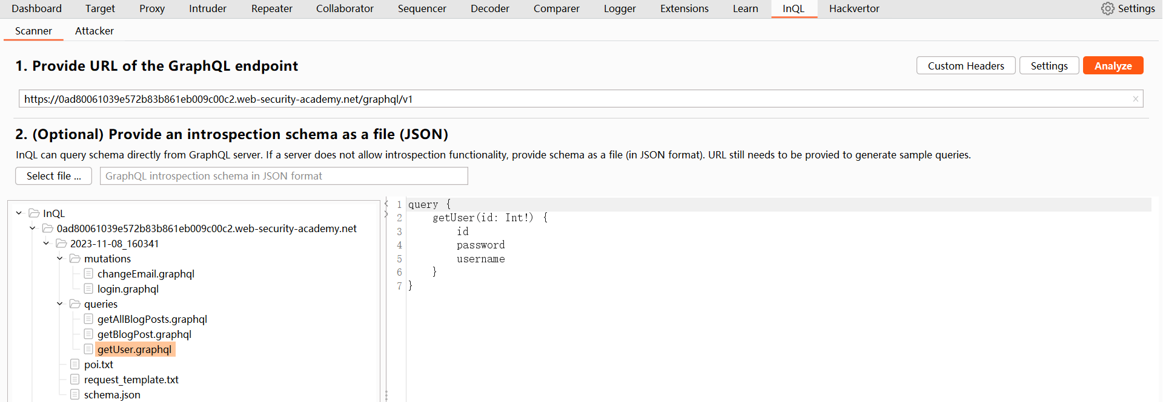The height and width of the screenshot is (402, 1163).
Task: Click the changeEmail.graphql file icon
Action: [88, 274]
